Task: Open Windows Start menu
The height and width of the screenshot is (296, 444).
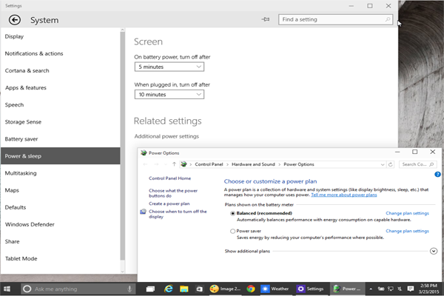Action: click(8, 288)
